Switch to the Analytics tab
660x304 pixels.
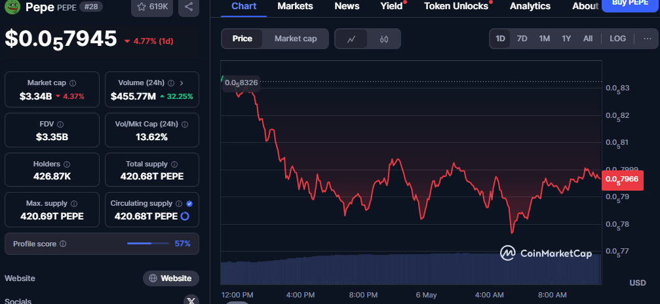click(530, 6)
